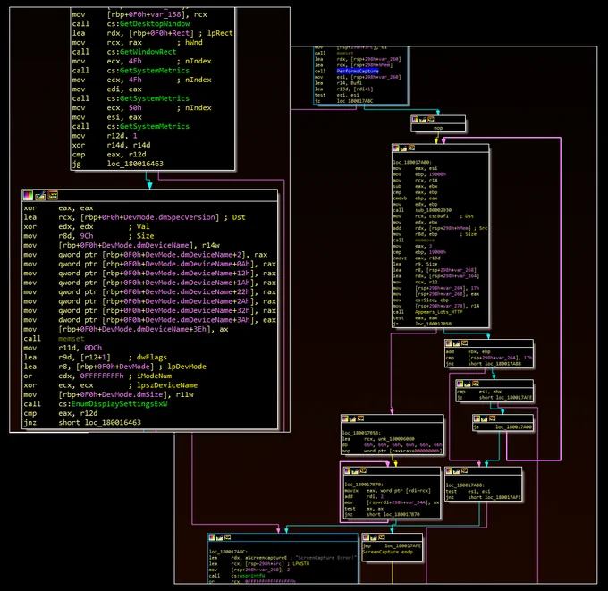Click edit icon on the 'cmp esi, ebx' node

coord(468,384)
